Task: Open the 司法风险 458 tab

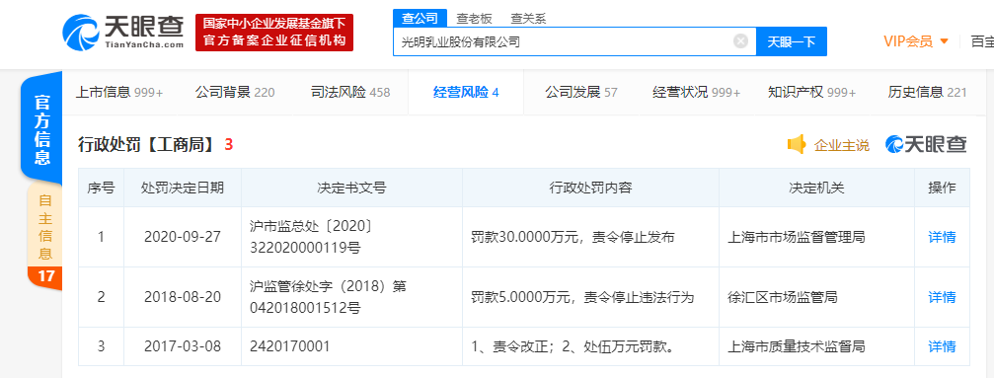Action: [x=350, y=93]
